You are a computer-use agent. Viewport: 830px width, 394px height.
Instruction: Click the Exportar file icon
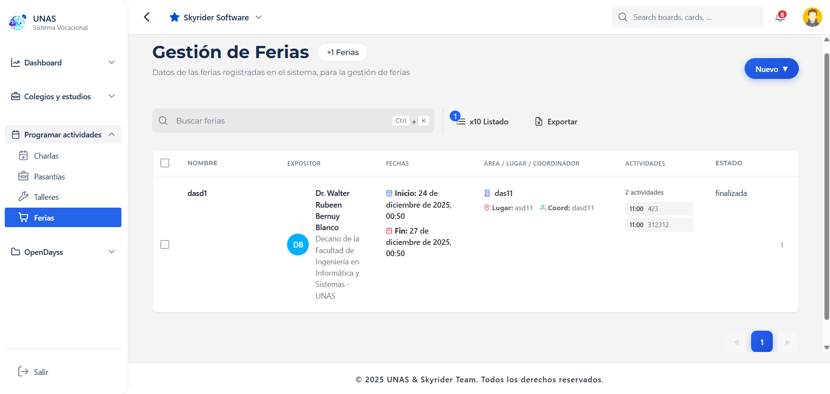[539, 122]
